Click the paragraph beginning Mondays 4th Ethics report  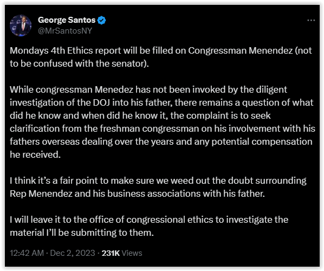[161, 57]
